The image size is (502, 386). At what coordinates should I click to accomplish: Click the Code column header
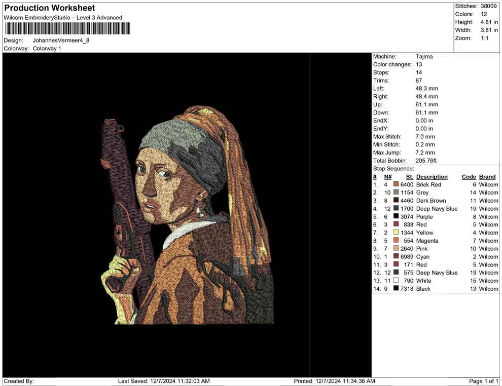469,177
